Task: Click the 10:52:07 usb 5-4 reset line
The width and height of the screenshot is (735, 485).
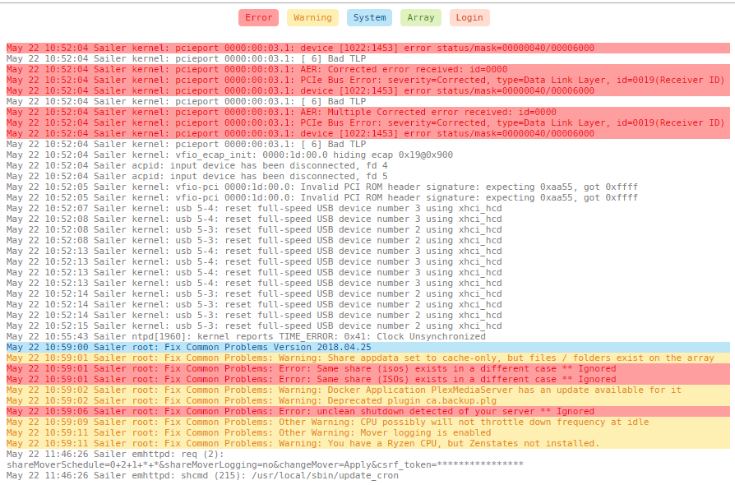Action: click(x=254, y=208)
